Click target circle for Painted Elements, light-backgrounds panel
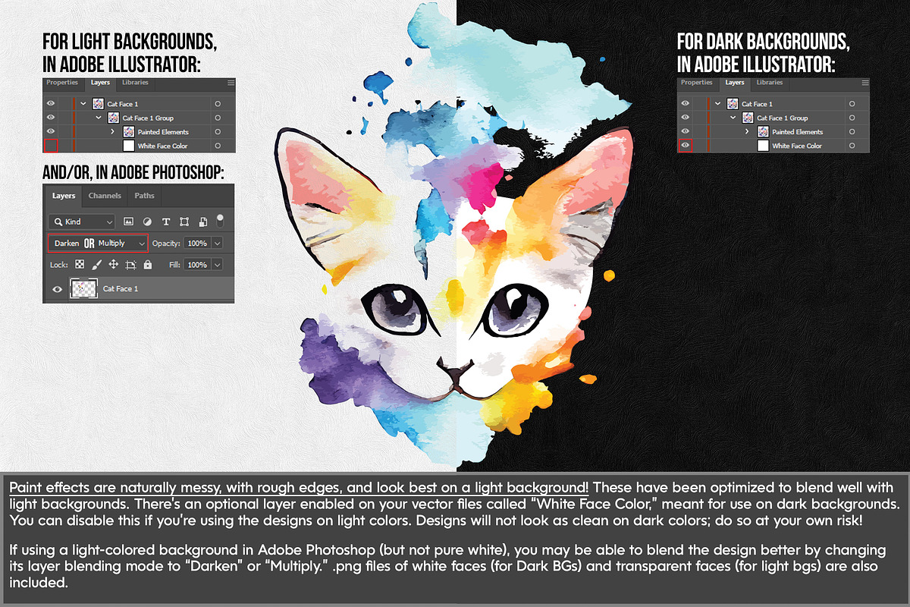This screenshot has width=910, height=607. tap(218, 132)
